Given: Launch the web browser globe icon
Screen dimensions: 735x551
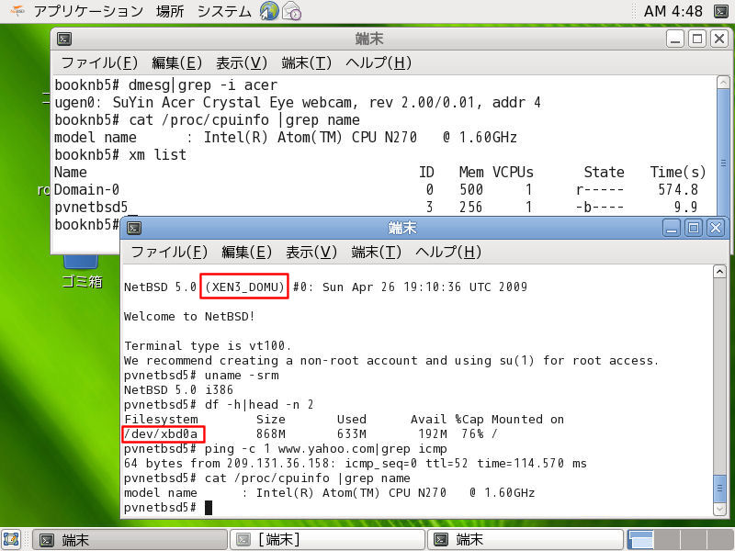Looking at the screenshot, I should tap(269, 11).
